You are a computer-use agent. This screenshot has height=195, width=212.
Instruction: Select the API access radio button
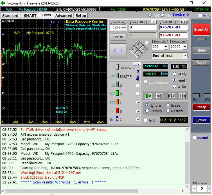[x=150, y=15]
